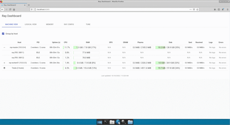Click the Plasma column header
This screenshot has width=230, height=125.
(140, 42)
